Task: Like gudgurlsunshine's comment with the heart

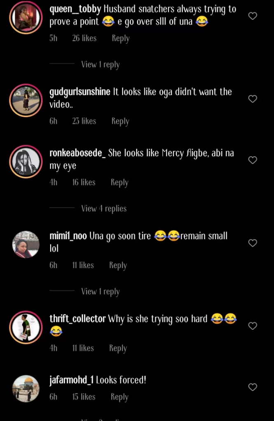Action: [253, 99]
